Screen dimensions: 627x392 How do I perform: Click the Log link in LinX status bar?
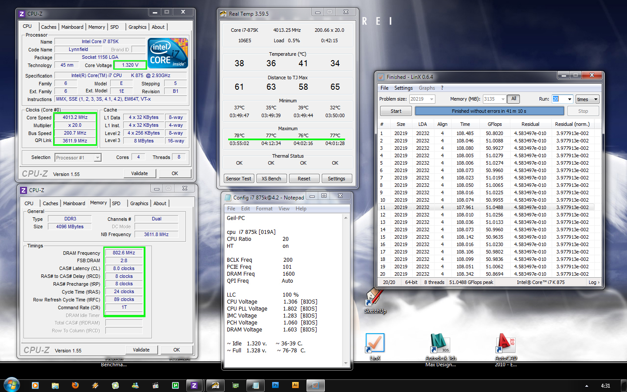[594, 282]
